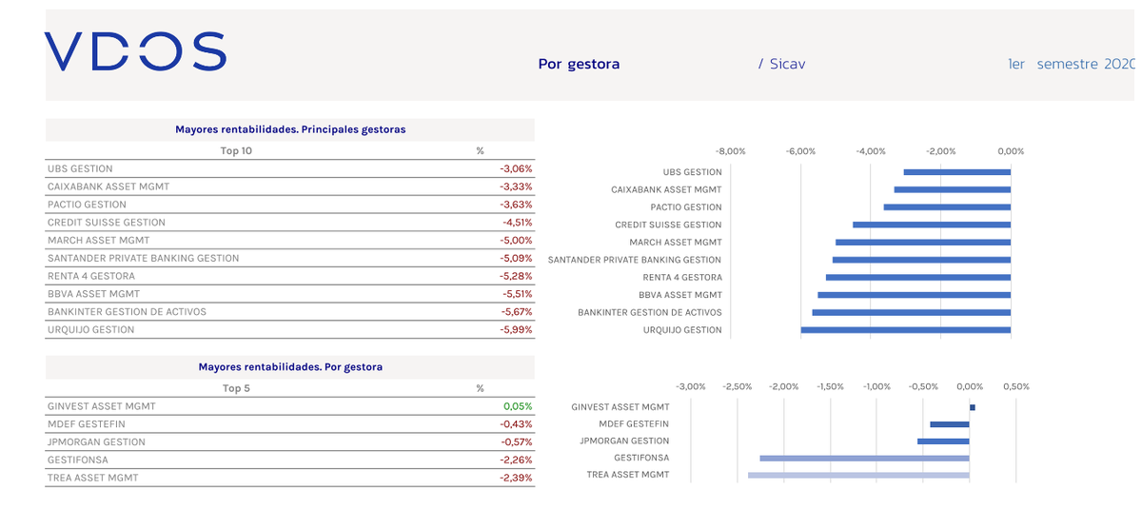Click the -8,00% axis label
This screenshot has height=529, width=1142.
coord(731,151)
